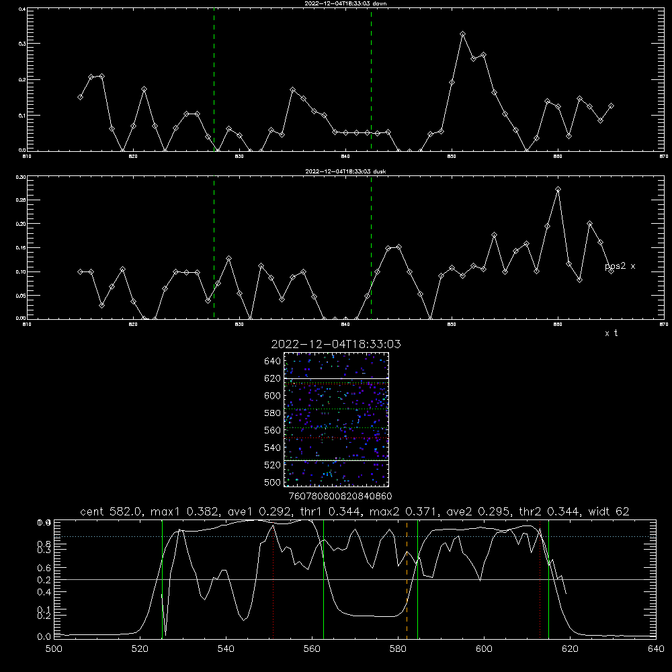Click the dusk plot x-axis label '870'
This screenshot has width=672, height=672.
pyautogui.click(x=663, y=325)
